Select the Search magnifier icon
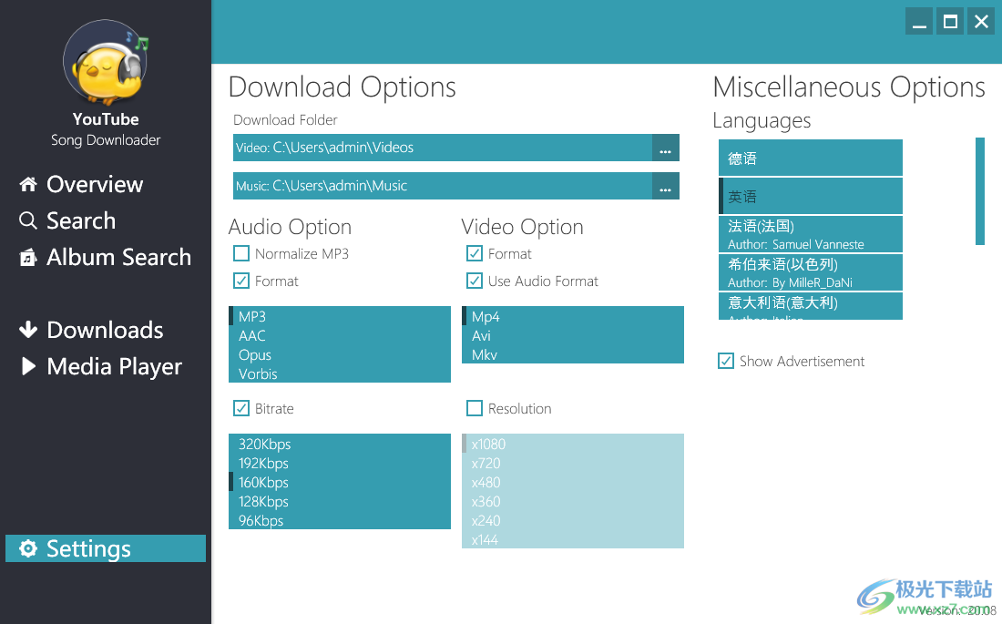 27,220
